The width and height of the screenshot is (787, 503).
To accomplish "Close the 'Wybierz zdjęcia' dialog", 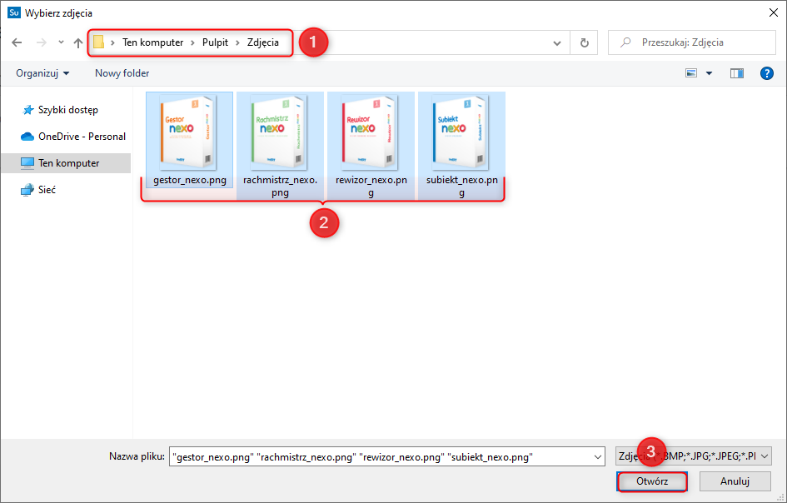I will [x=774, y=13].
